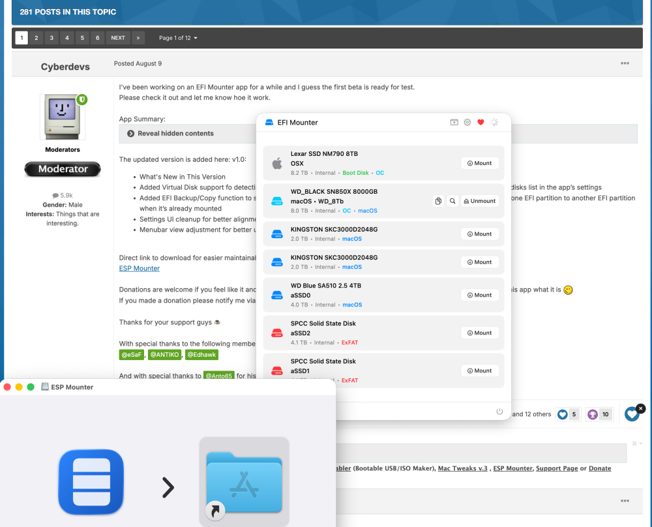Open the three-dots post options menu for Cyberdevs
The image size is (652, 527).
click(x=625, y=63)
